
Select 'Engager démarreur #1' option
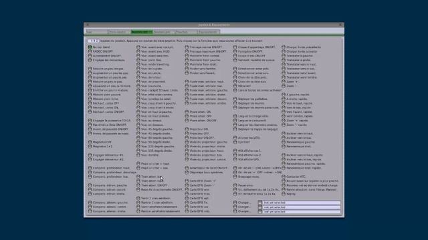(x=90, y=155)
